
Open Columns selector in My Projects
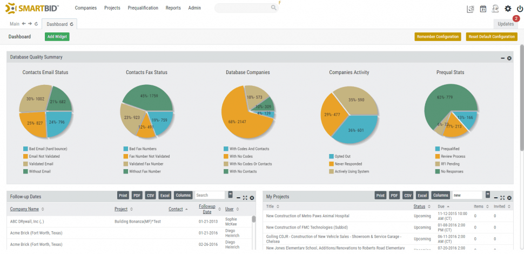click(440, 195)
